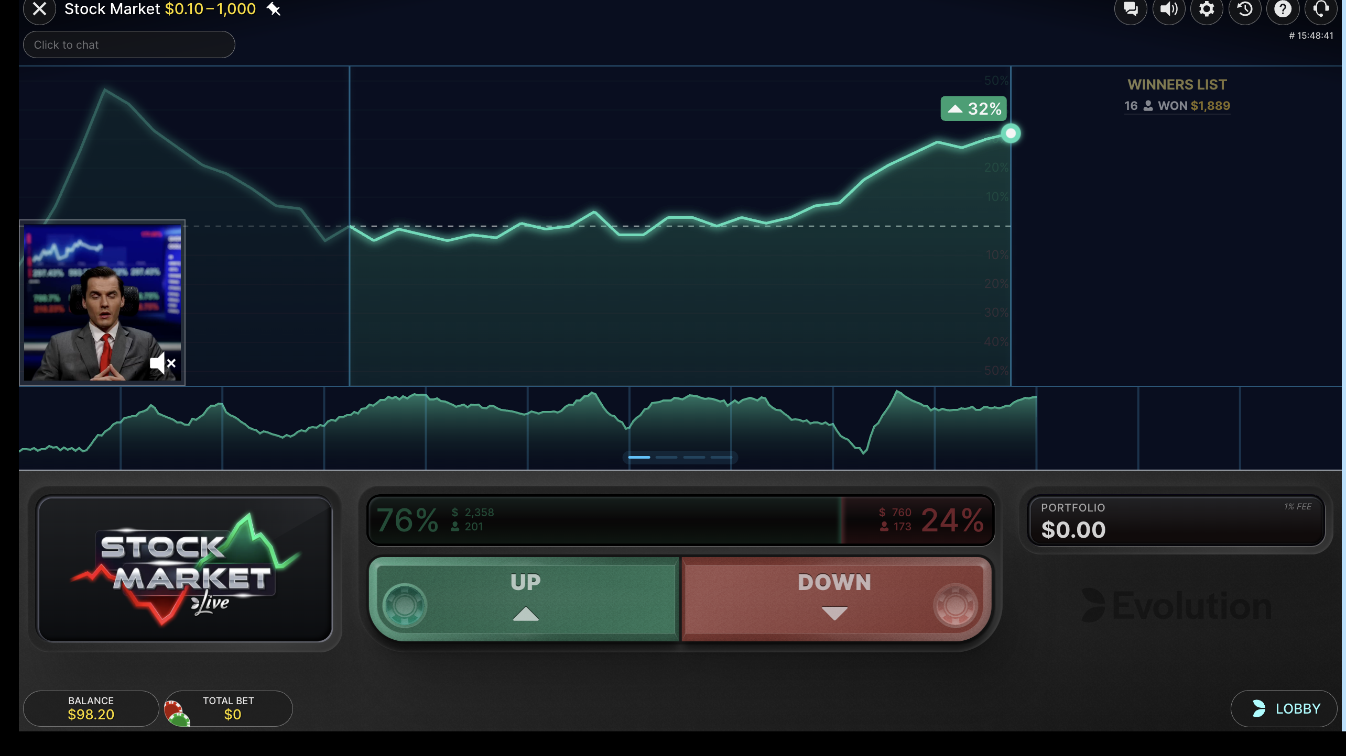Click the current price point marker
1346x756 pixels.
1011,134
